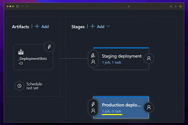Open the Schedule clock icon
The width and height of the screenshot is (188, 125).
point(19,86)
